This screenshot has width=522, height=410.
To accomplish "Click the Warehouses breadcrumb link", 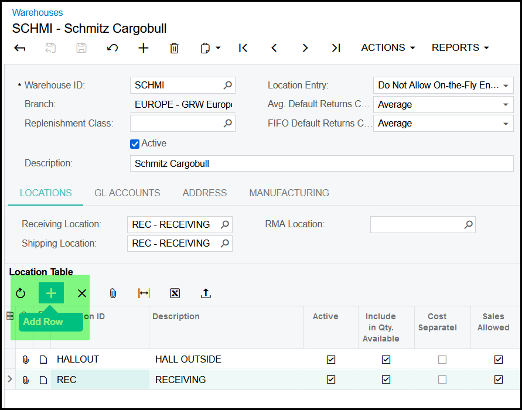I will point(37,12).
